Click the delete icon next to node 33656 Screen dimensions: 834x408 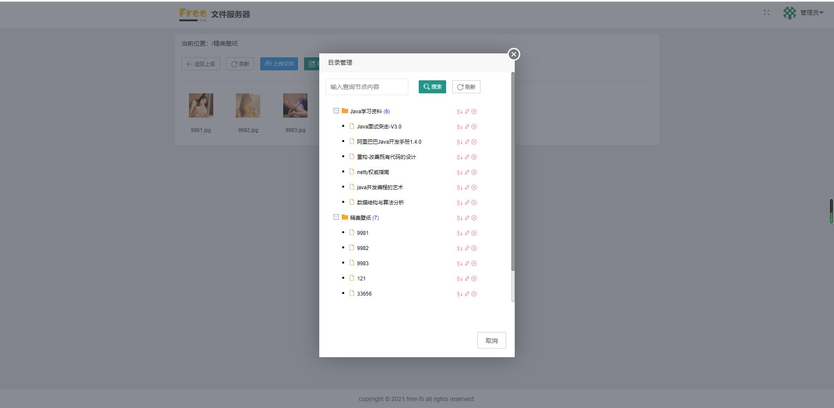point(474,294)
